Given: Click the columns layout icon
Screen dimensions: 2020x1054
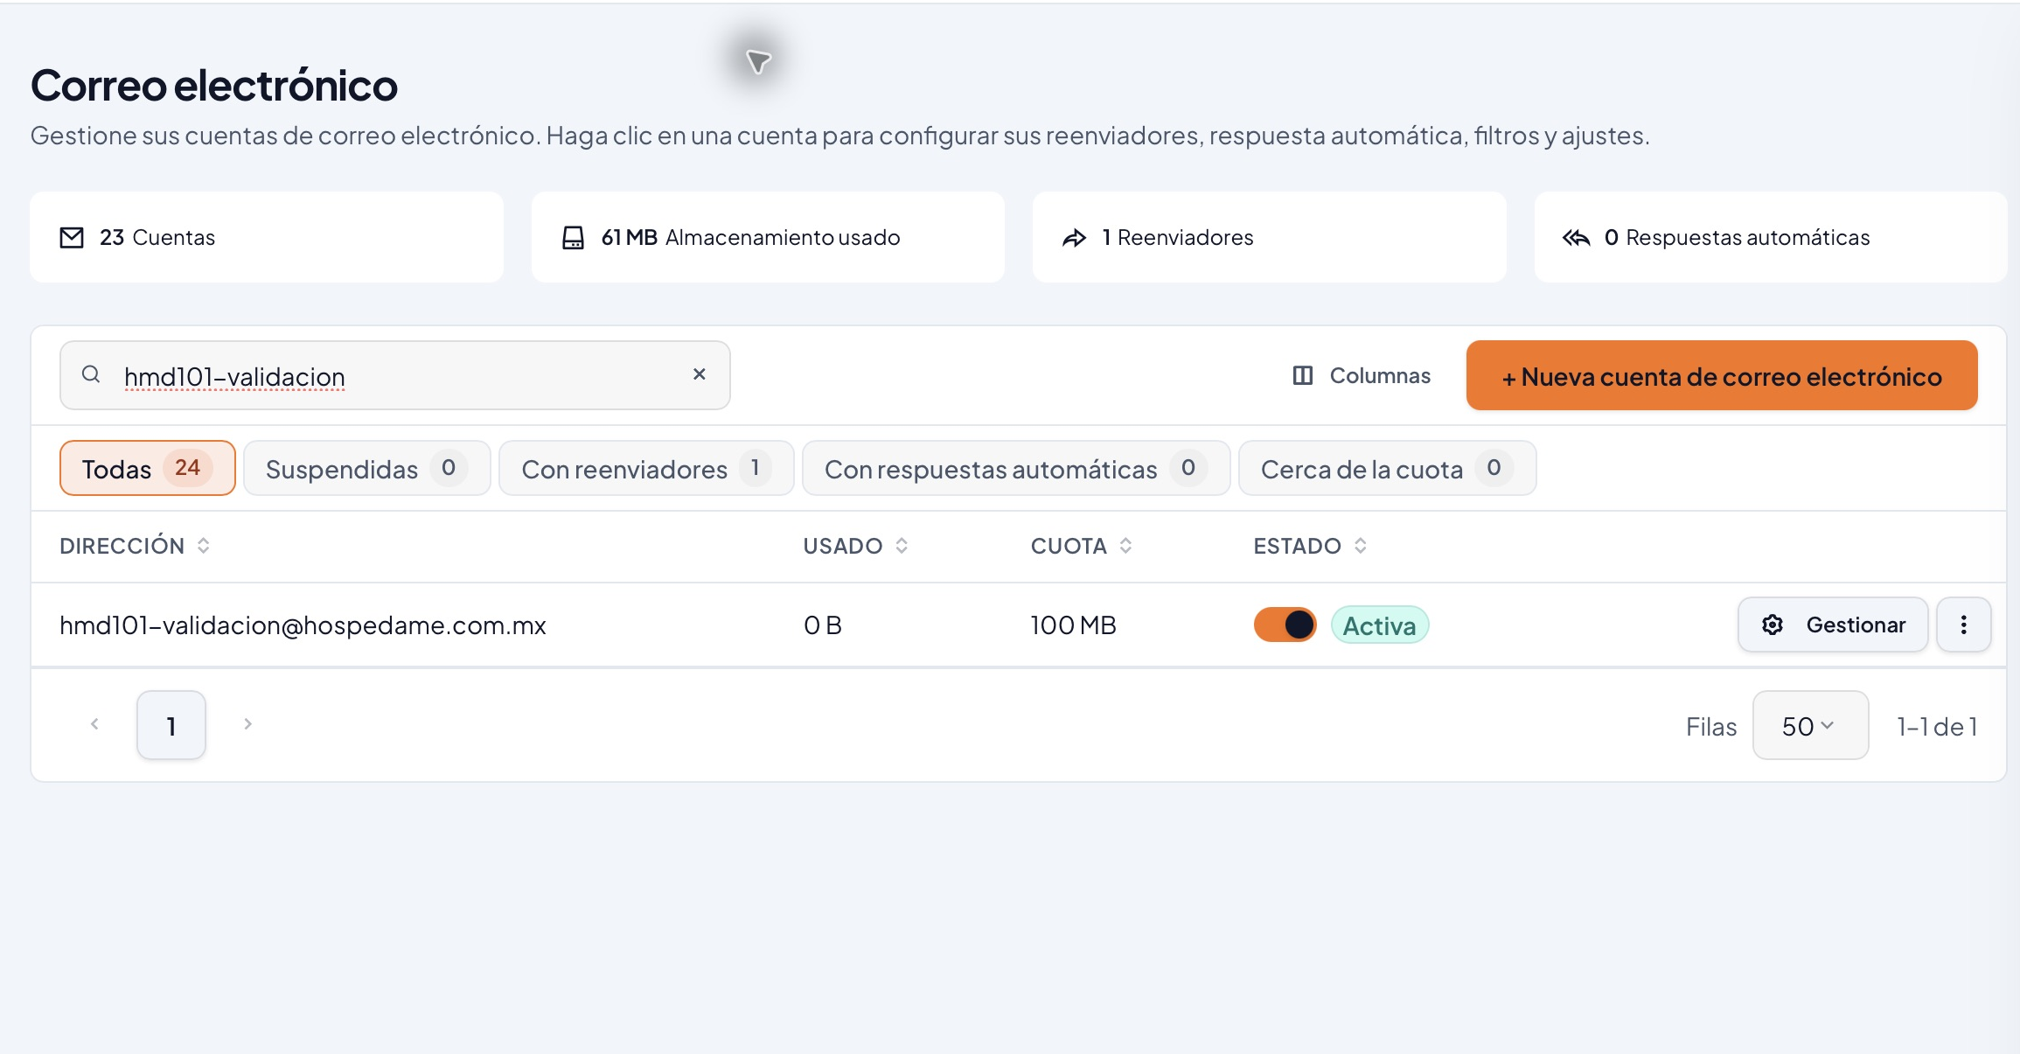Looking at the screenshot, I should (x=1303, y=375).
